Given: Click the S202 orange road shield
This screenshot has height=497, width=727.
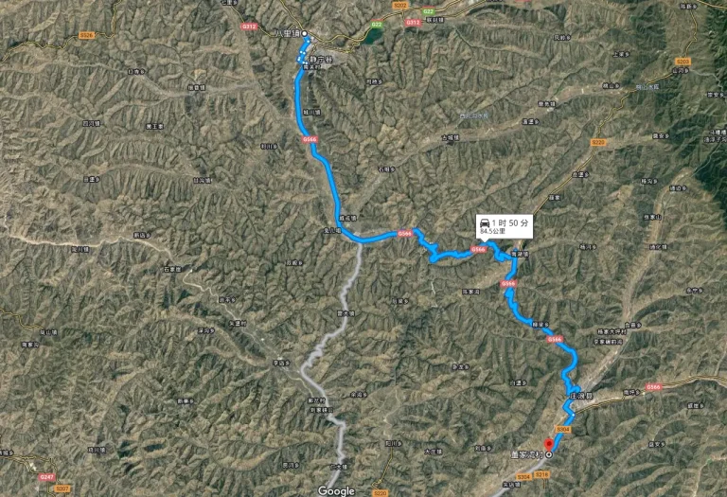Looking at the screenshot, I should pyautogui.click(x=399, y=5).
